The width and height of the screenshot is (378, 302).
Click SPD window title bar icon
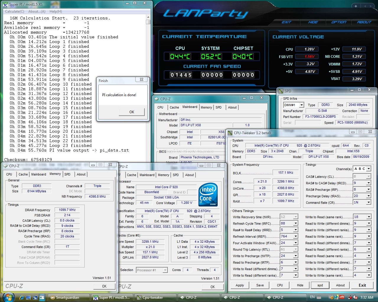pyautogui.click(x=281, y=91)
